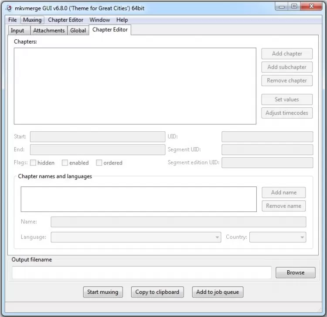The image size is (327, 317).
Task: Click the Adjust timecodes button
Action: (x=287, y=113)
